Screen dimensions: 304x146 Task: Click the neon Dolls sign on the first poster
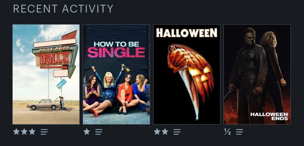click(54, 58)
